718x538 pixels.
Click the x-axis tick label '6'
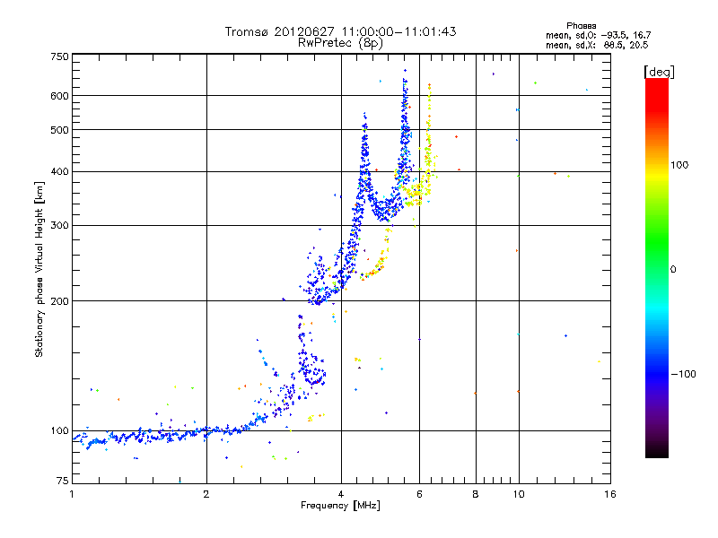click(419, 494)
